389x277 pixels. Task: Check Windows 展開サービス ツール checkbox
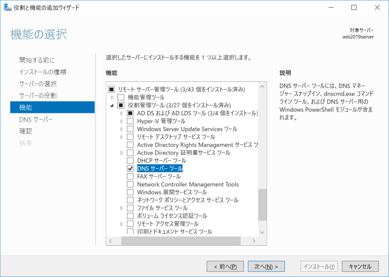pyautogui.click(x=130, y=192)
